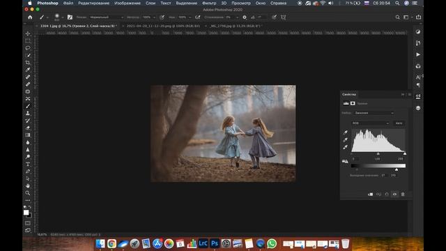Open the brush preset picker arrow

pyautogui.click(x=62, y=17)
